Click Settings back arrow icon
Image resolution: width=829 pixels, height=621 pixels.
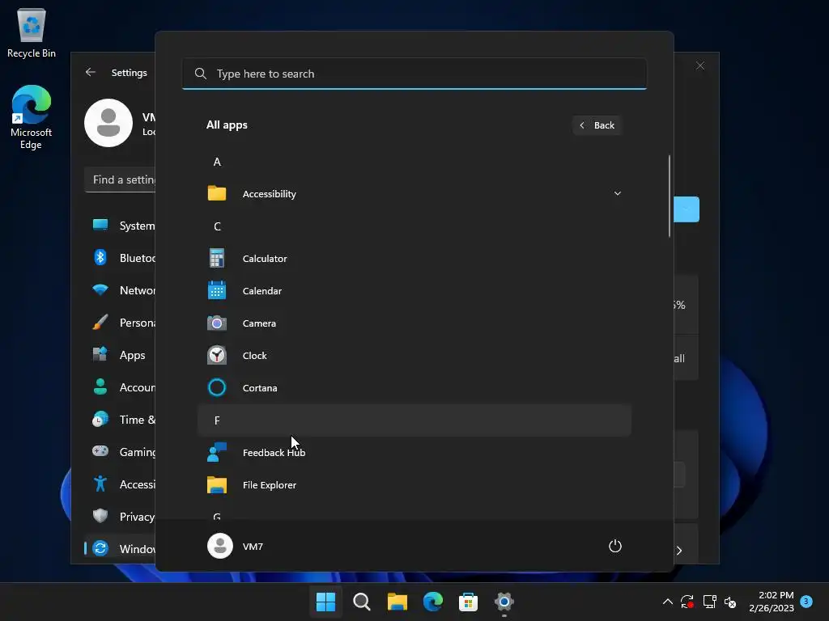(x=91, y=72)
